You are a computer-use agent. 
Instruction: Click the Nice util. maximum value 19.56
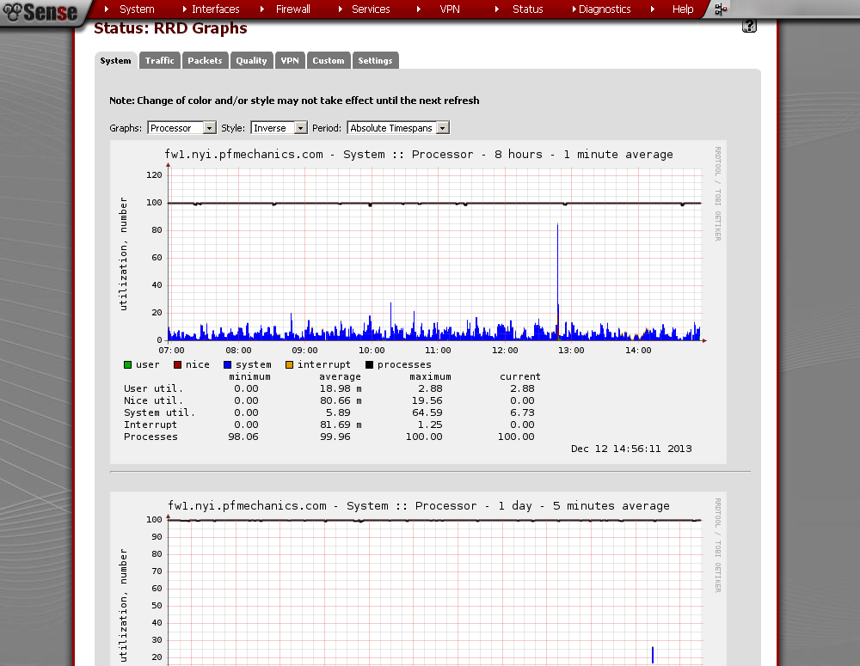click(427, 400)
